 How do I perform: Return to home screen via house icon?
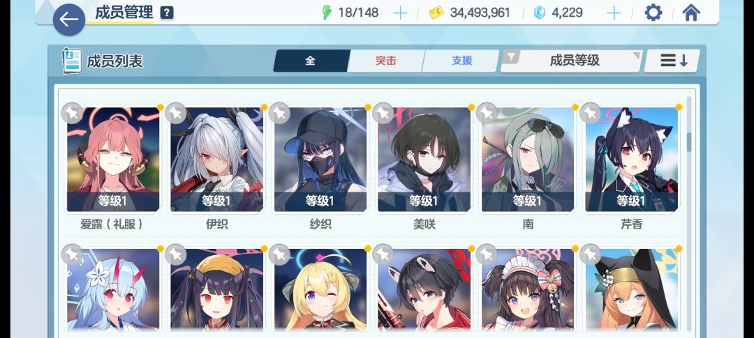click(691, 13)
